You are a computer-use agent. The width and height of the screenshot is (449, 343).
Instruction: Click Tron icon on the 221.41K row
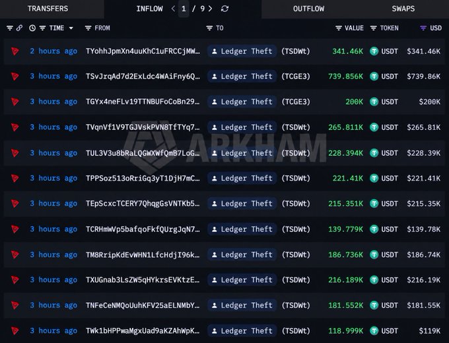pyautogui.click(x=15, y=178)
